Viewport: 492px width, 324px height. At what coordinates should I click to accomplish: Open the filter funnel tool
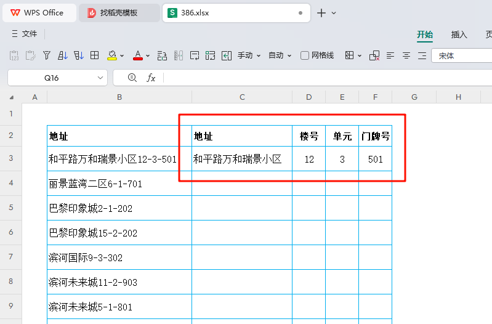tap(47, 55)
